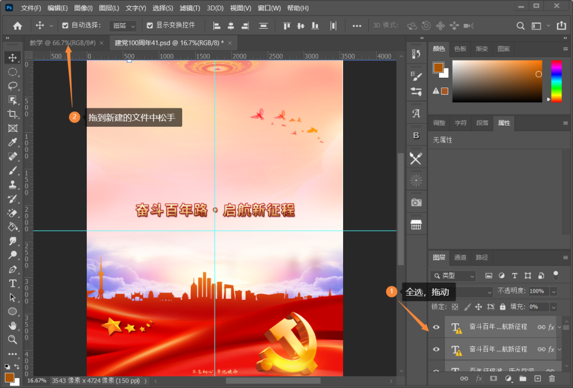Click the toolbox foreground color swatch
573x388 pixels.
tap(9, 377)
